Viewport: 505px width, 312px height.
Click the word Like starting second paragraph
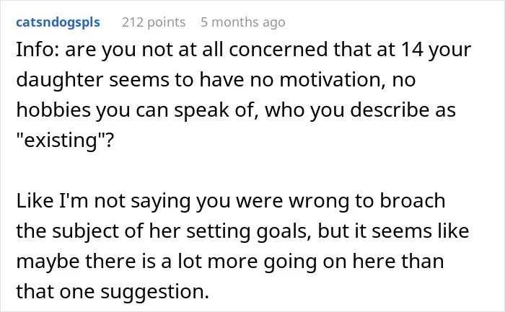pyautogui.click(x=35, y=201)
